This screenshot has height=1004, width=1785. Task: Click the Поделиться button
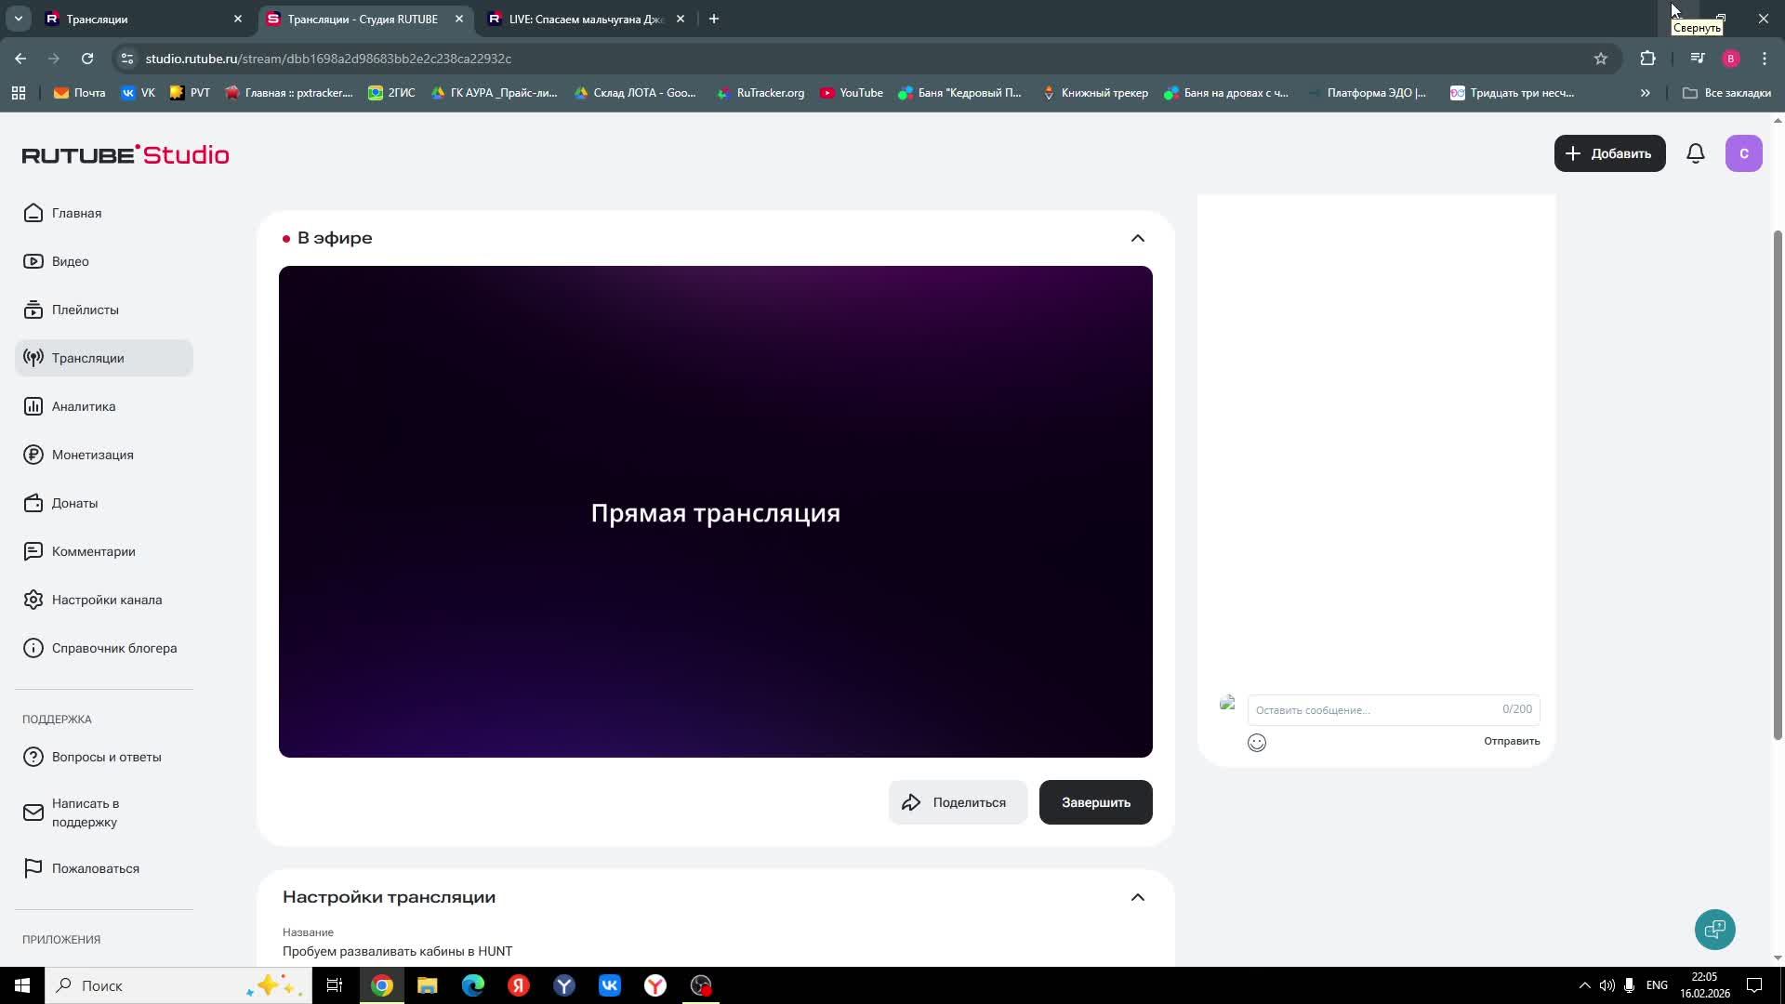click(x=957, y=802)
